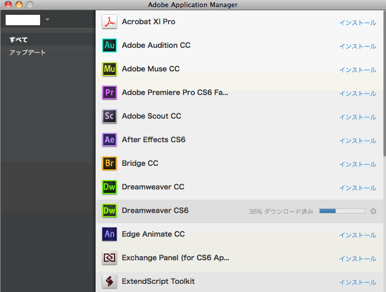Image resolution: width=386 pixels, height=292 pixels.
Task: Click the Adobe Audition CC icon
Action: click(x=109, y=46)
